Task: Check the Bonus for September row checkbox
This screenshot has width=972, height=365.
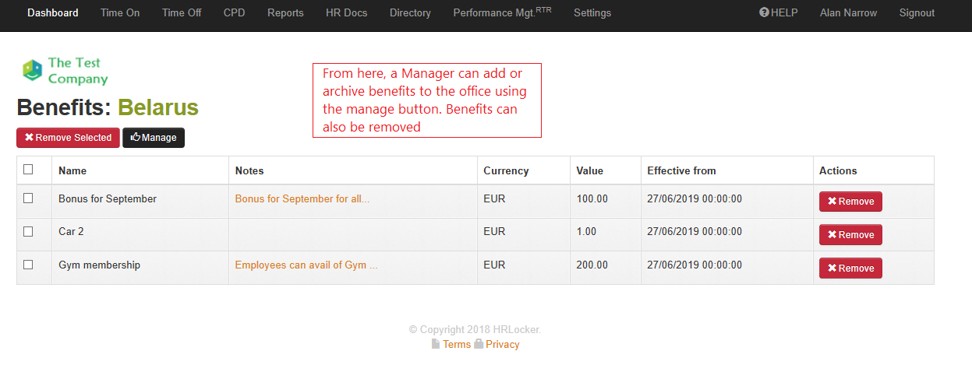Action: (28, 198)
